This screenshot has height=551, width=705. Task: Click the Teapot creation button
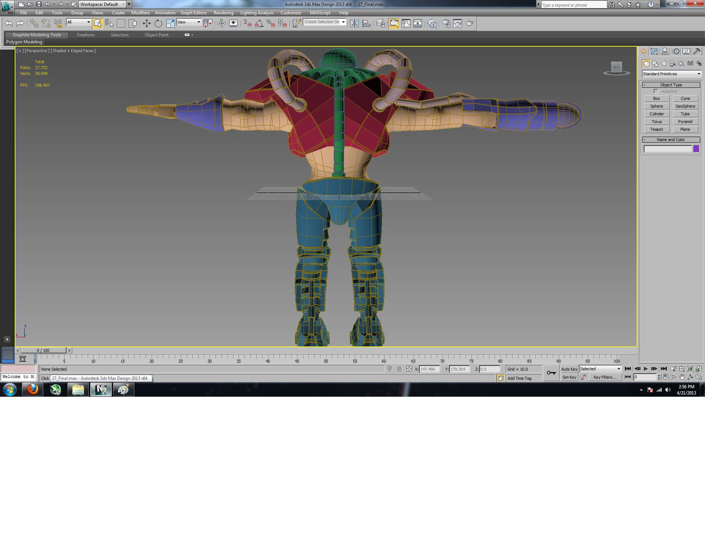coord(657,129)
